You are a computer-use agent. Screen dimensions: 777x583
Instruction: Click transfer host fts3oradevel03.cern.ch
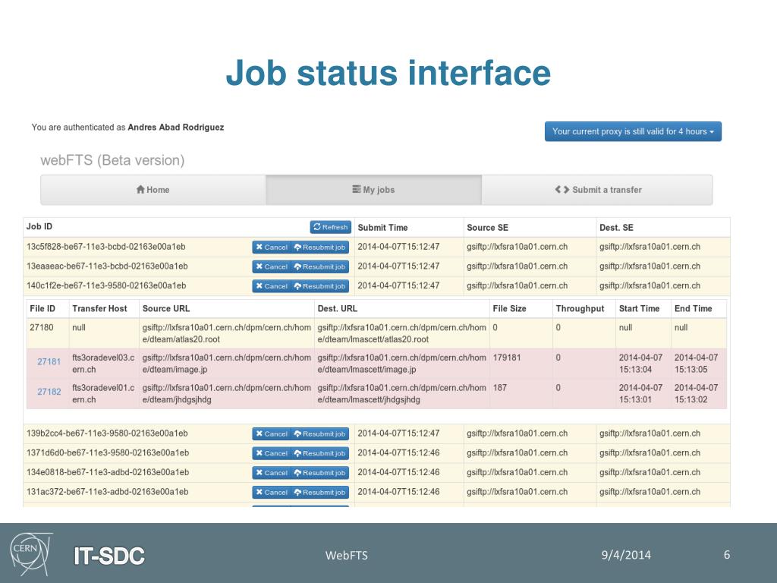pos(103,364)
